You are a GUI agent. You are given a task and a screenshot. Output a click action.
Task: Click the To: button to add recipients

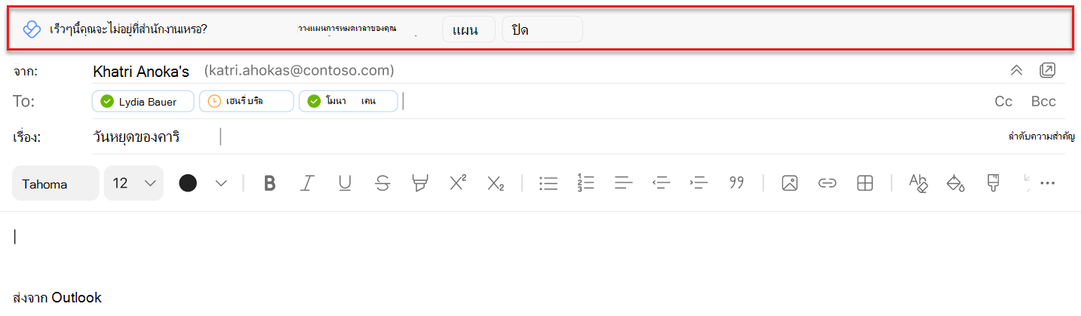pyautogui.click(x=24, y=102)
